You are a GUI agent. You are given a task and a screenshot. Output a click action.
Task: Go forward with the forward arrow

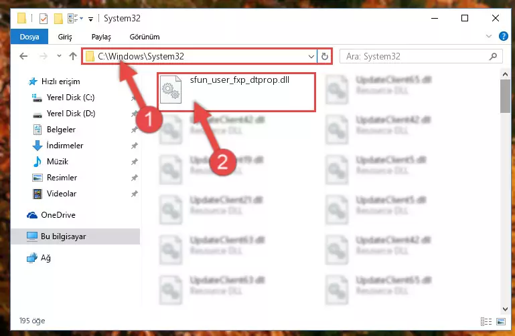43,56
